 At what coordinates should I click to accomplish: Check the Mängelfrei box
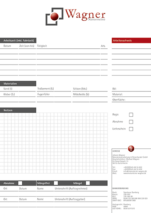(x=56, y=183)
